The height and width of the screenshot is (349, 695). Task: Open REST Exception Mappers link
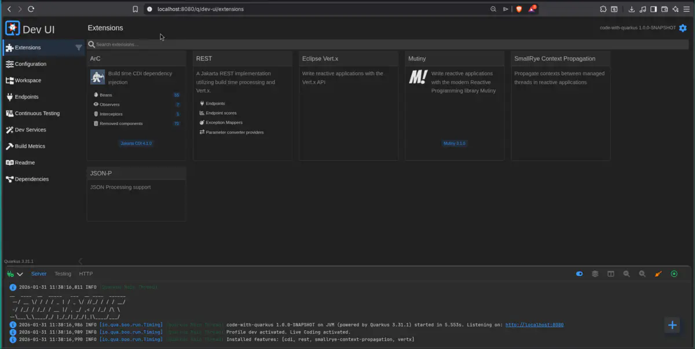(224, 123)
